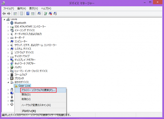This screenshot has width=164, height=119.
Task: Click the Back arrow in the toolbar
Action: pyautogui.click(x=4, y=14)
